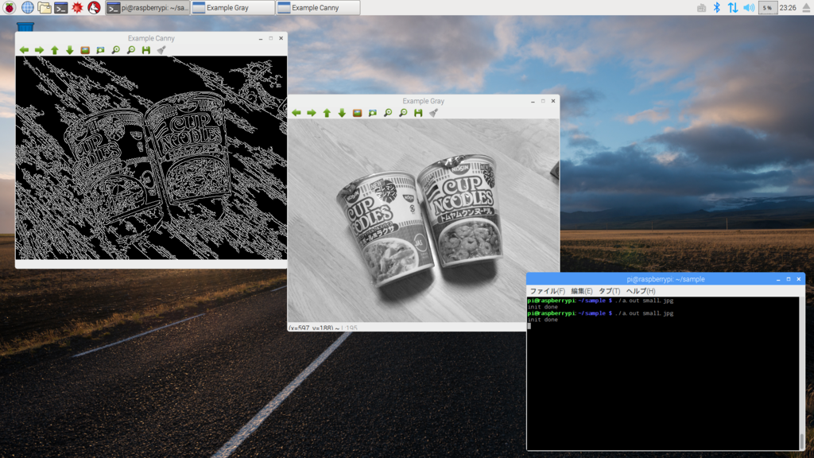Launch terminal from the taskbar launcher
Screen dimensions: 814x458
(60, 7)
